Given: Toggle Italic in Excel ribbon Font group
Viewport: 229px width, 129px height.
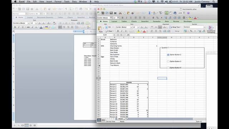Looking at the screenshot, I should [x=122, y=31].
